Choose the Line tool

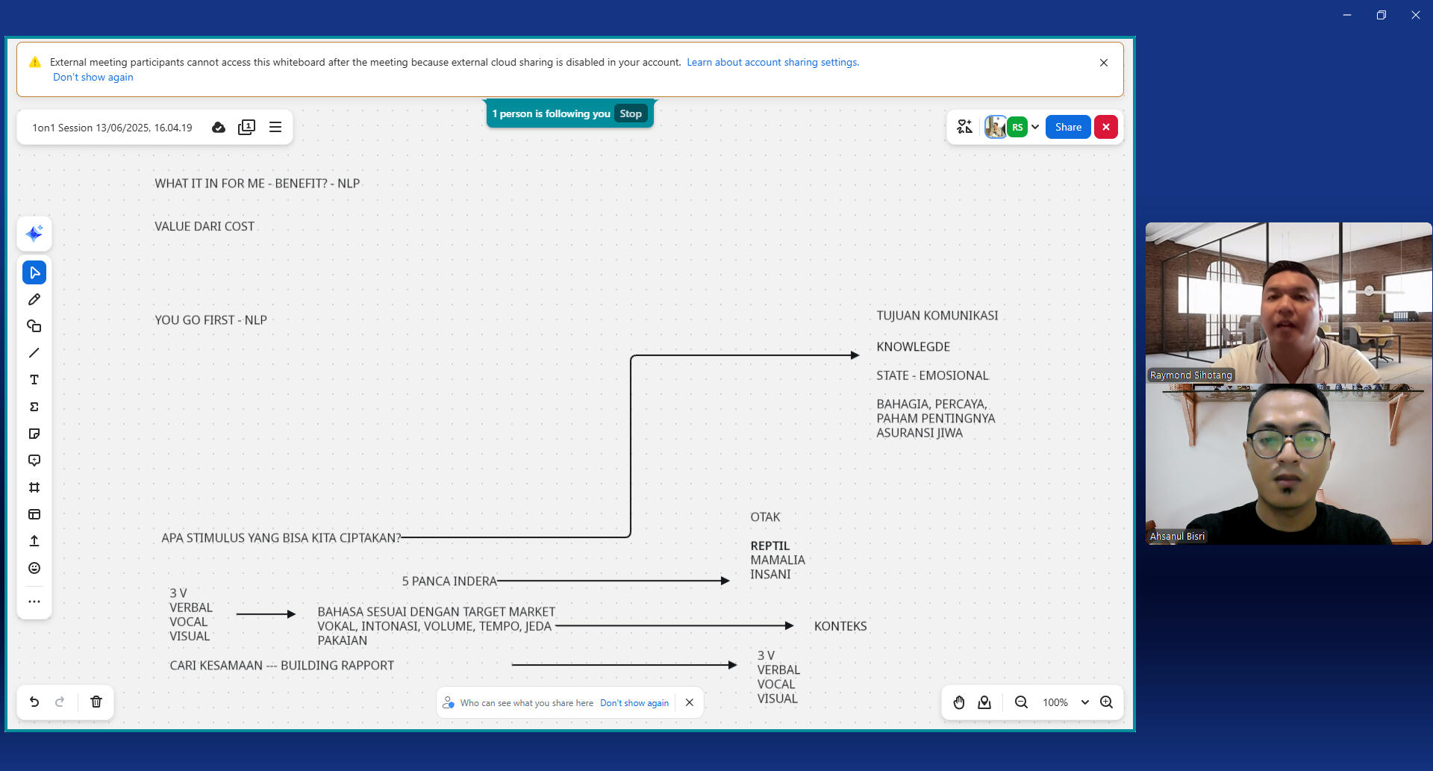pyautogui.click(x=34, y=353)
